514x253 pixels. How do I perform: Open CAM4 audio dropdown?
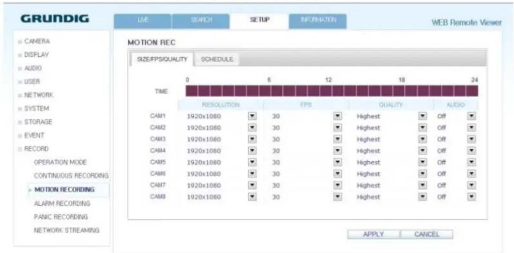[471, 151]
